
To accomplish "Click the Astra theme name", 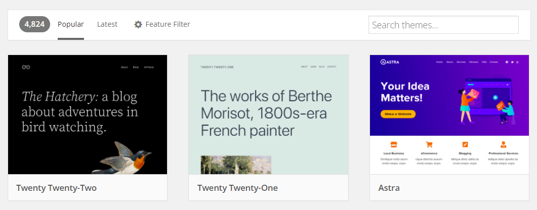I will coord(389,188).
